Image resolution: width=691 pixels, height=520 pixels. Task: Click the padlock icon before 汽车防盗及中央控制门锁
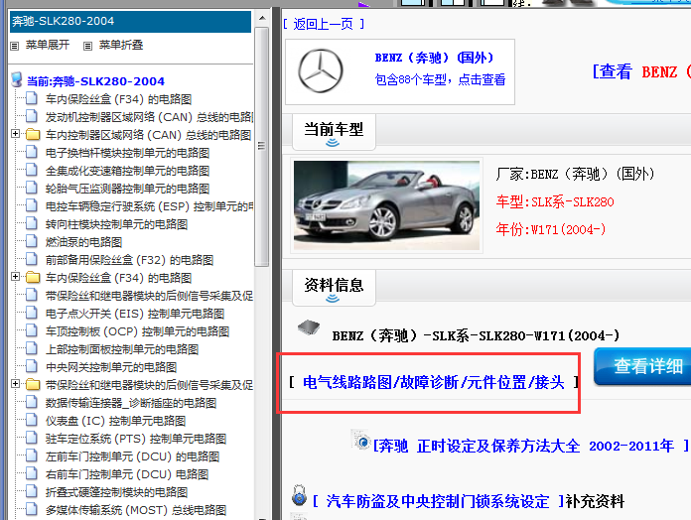[x=299, y=495]
